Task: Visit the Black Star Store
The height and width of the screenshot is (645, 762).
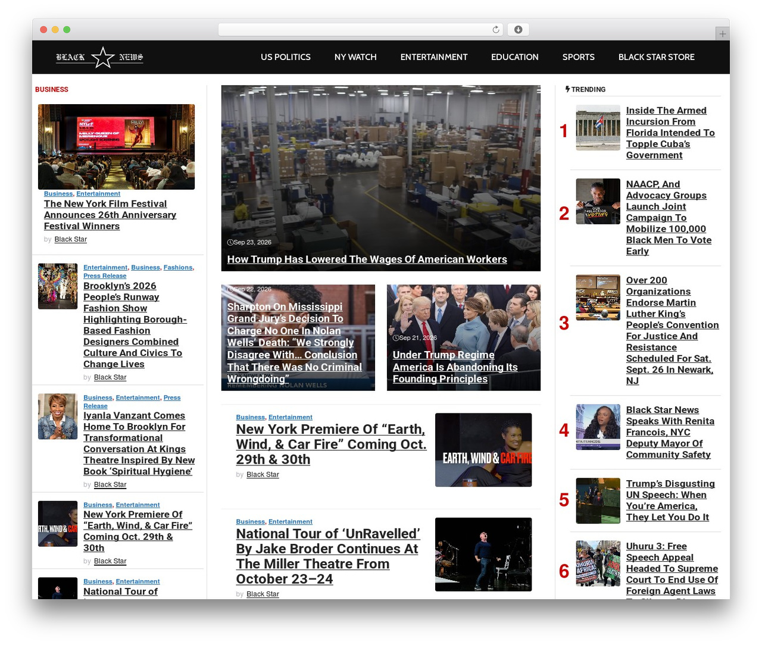Action: click(657, 57)
